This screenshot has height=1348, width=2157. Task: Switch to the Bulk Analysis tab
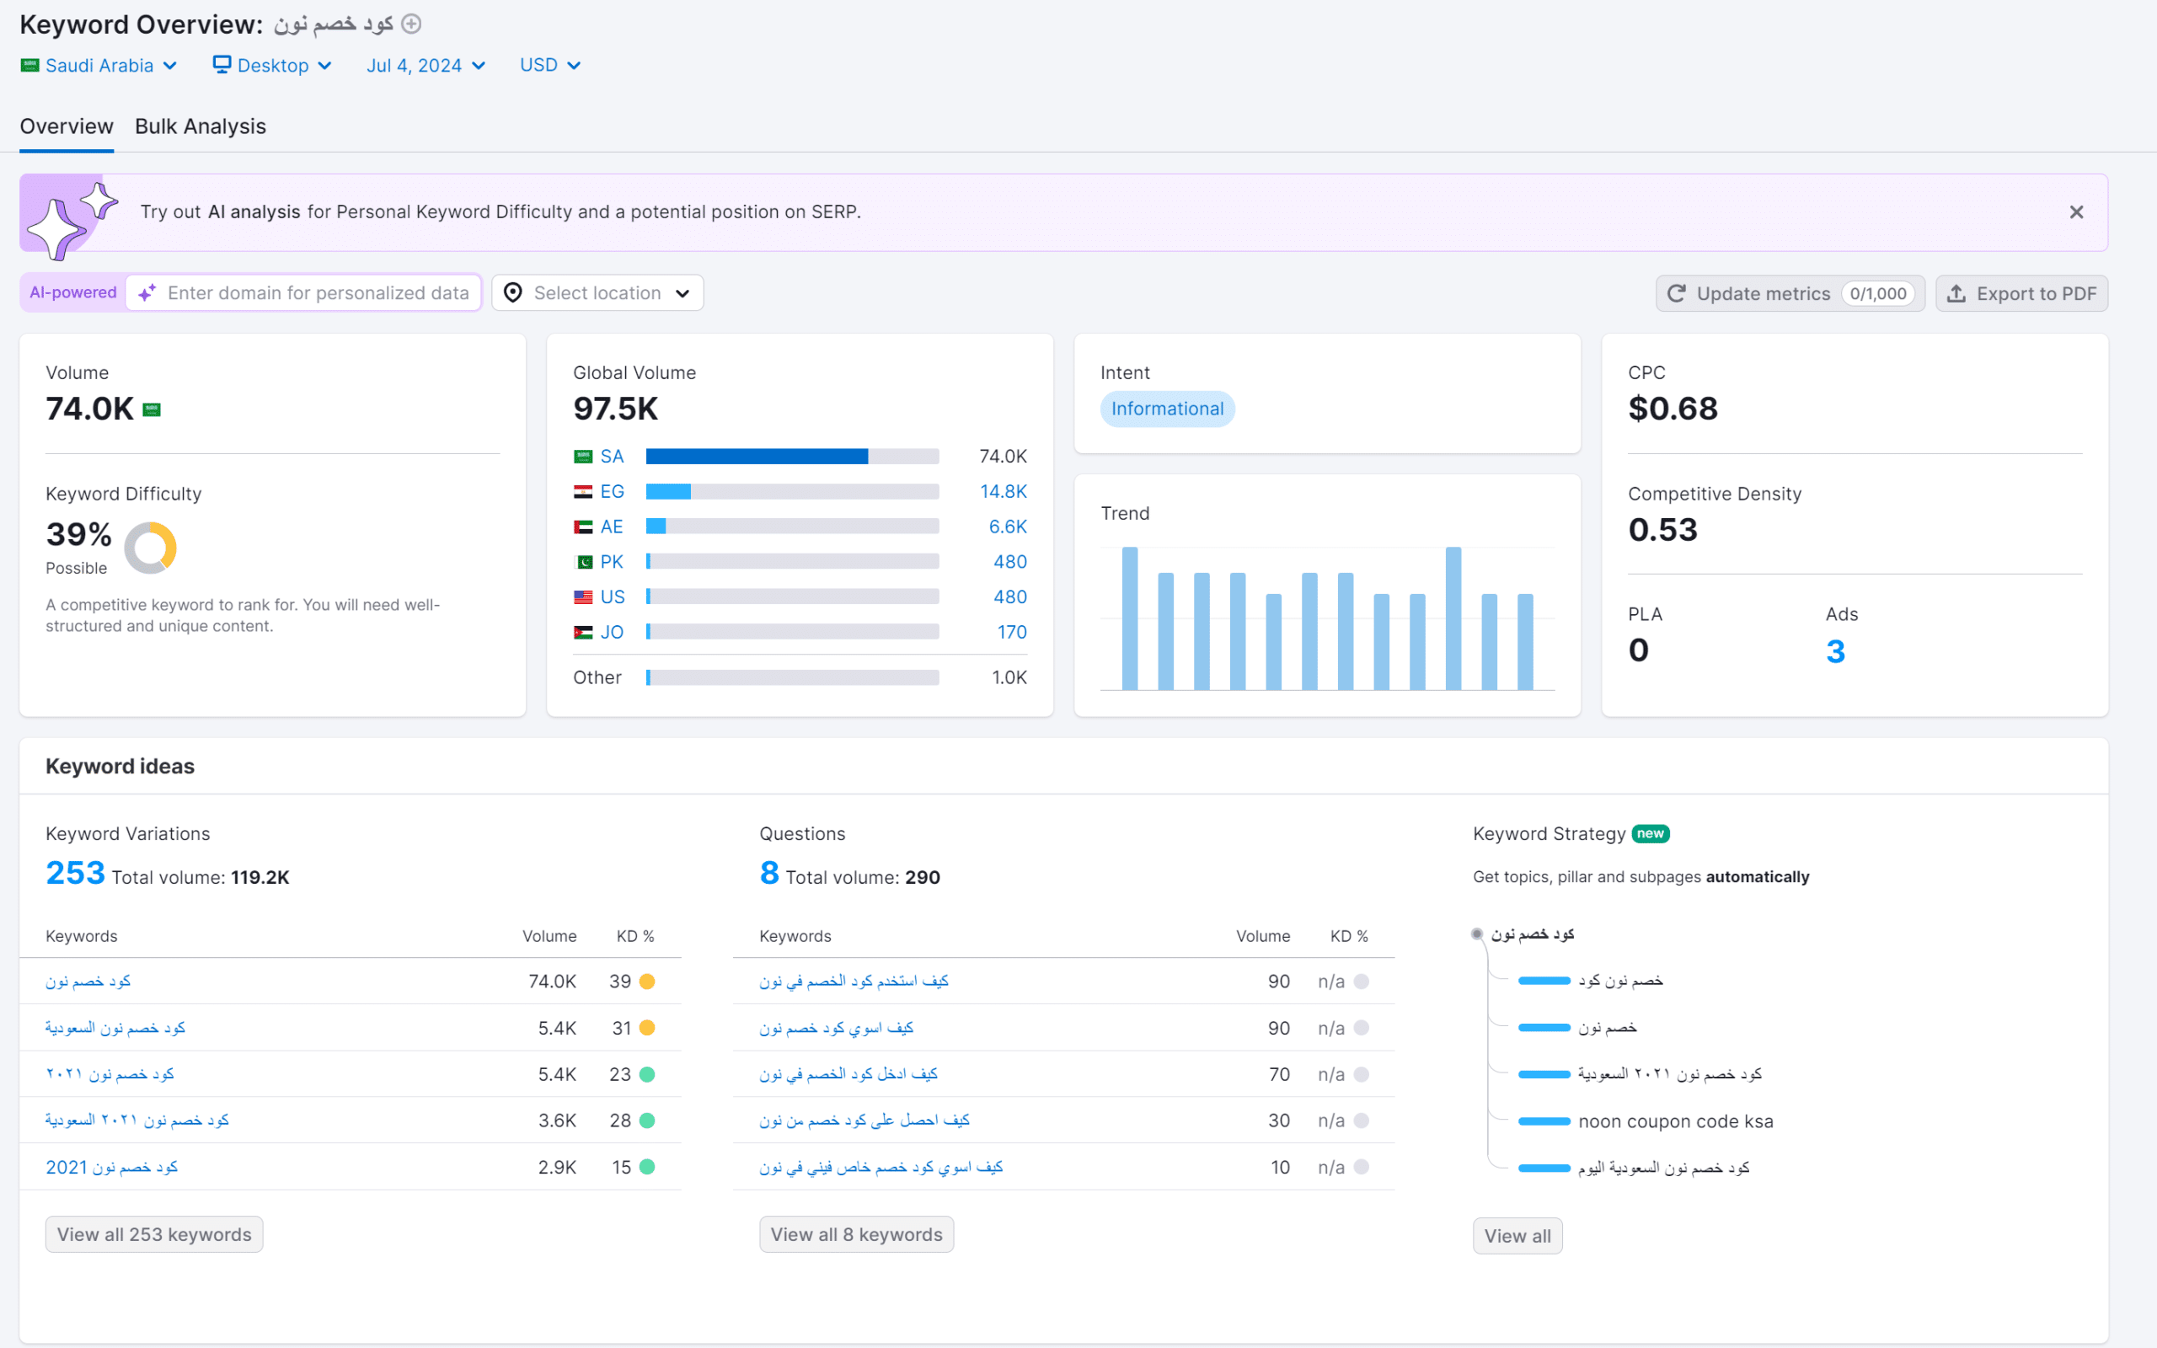(201, 126)
